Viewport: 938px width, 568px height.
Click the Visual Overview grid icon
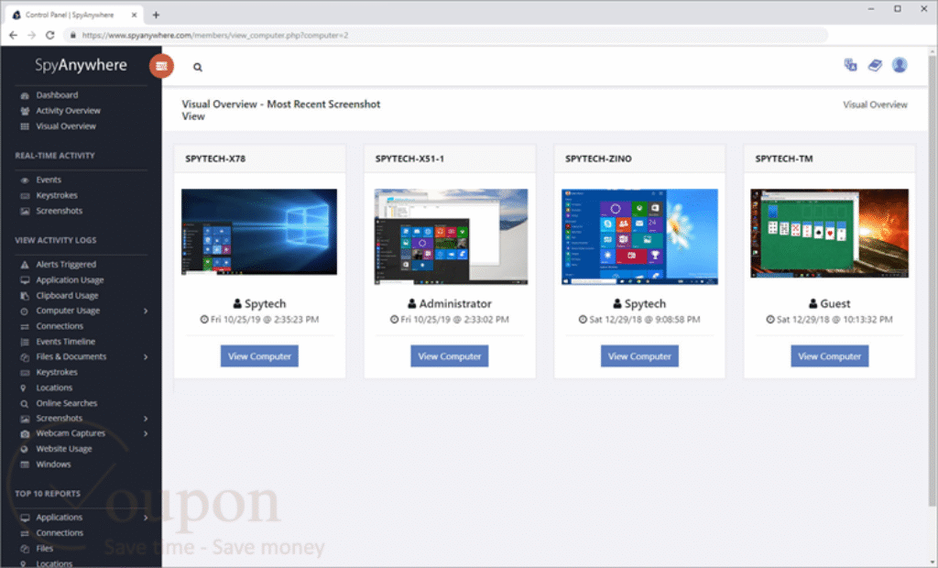coord(25,126)
